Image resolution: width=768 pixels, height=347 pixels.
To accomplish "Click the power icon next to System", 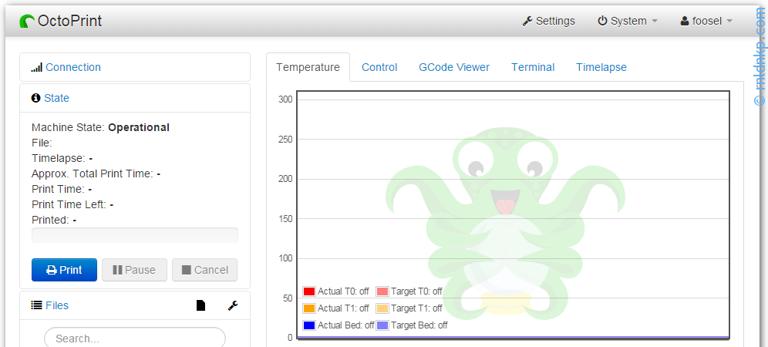I will 602,21.
